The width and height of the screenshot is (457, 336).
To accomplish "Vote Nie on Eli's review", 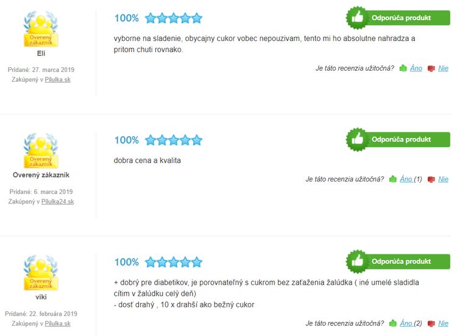I will tap(444, 68).
